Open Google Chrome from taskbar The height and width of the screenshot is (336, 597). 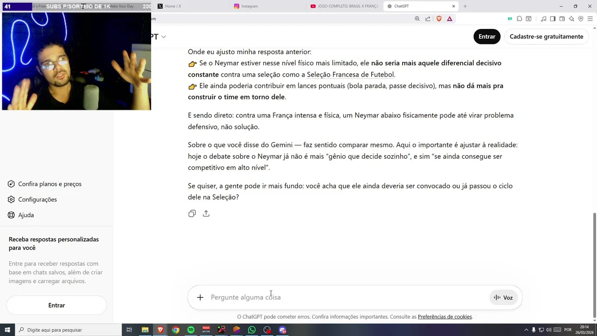coord(175,330)
